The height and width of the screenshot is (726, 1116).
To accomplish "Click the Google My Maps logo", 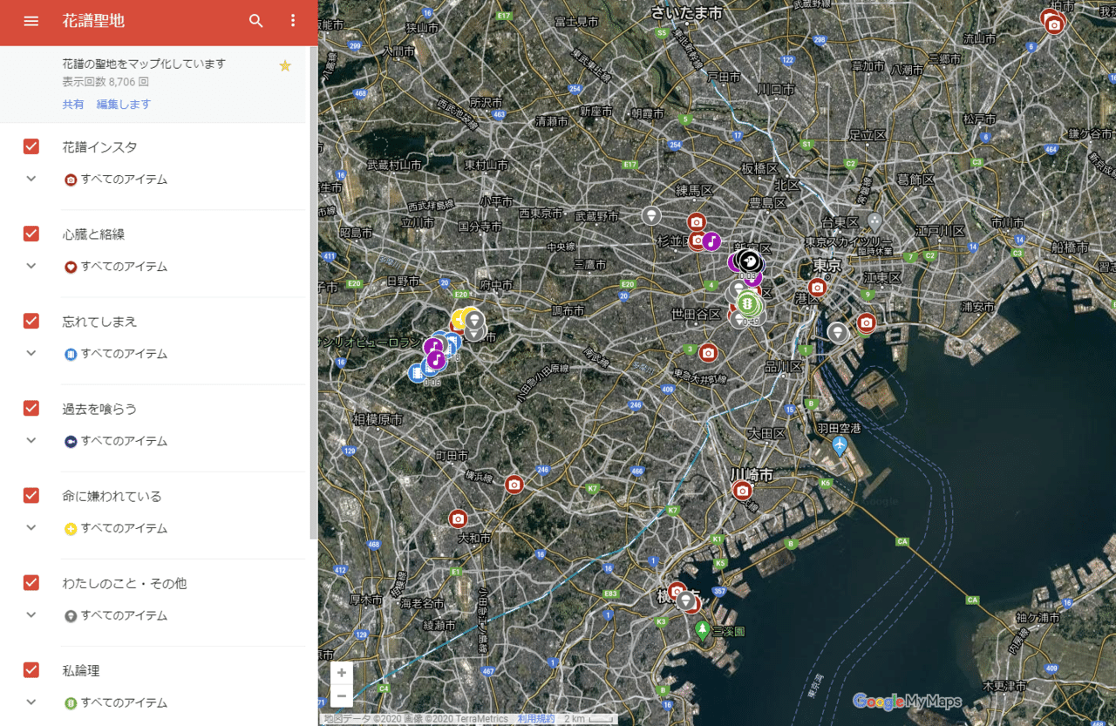I will click(907, 701).
